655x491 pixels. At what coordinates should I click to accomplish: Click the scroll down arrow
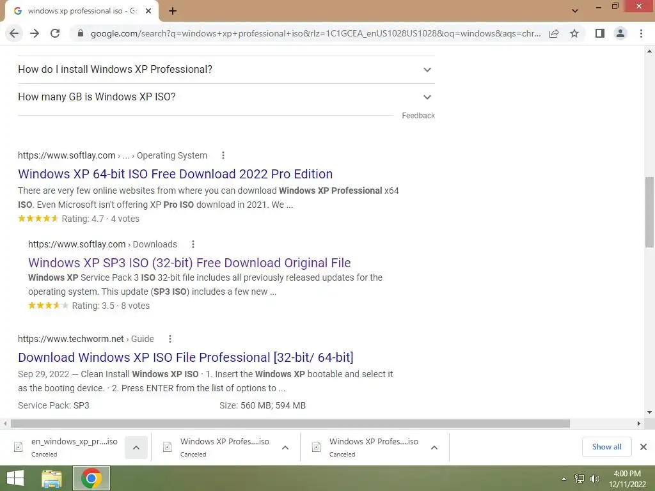click(649, 412)
